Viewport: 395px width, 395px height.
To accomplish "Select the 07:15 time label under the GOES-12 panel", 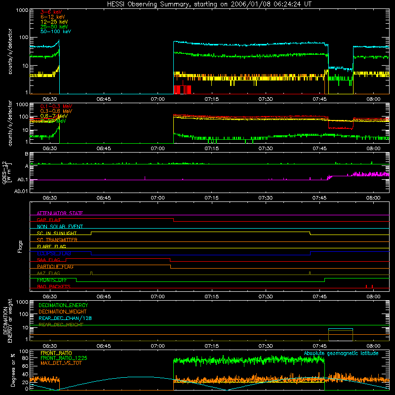I will pyautogui.click(x=212, y=198).
